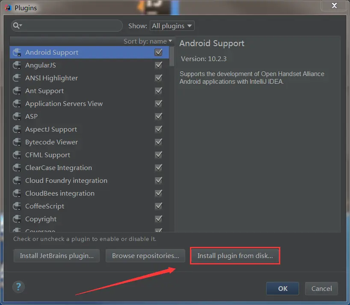This screenshot has height=305, width=350.
Task: Click the search magnifier icon
Action: point(17,26)
